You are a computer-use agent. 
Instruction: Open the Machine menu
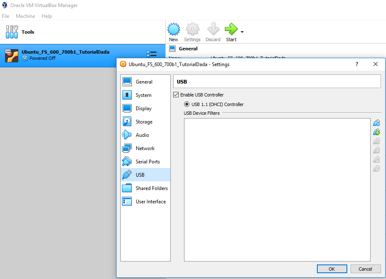[25, 16]
